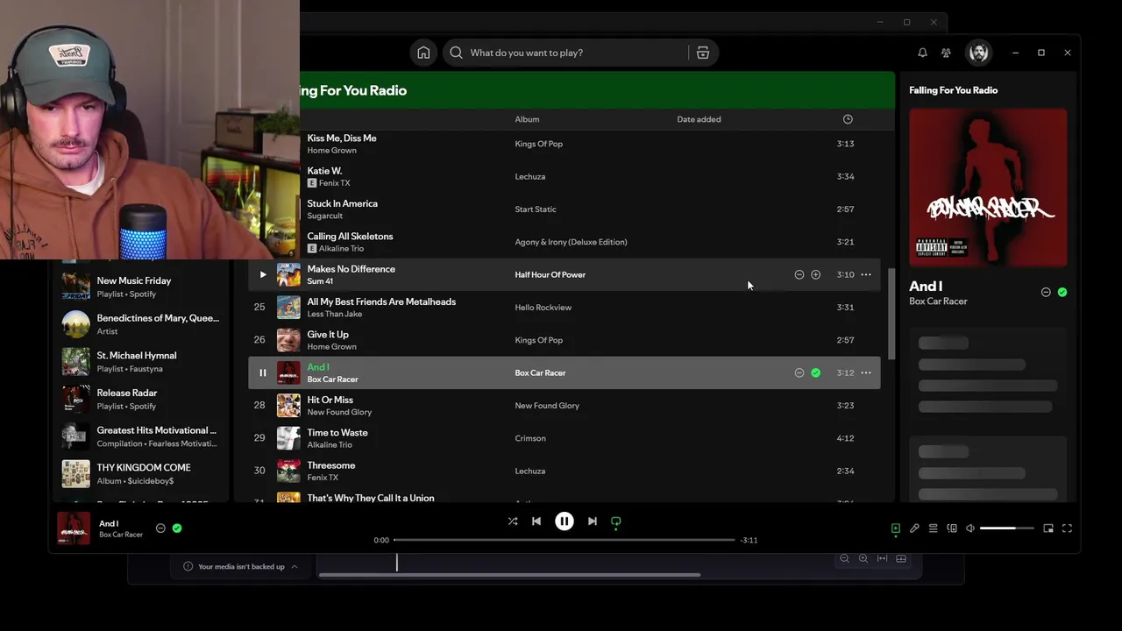The image size is (1122, 631).
Task: Hide now-playing song via bottom-left minus icon
Action: point(160,528)
